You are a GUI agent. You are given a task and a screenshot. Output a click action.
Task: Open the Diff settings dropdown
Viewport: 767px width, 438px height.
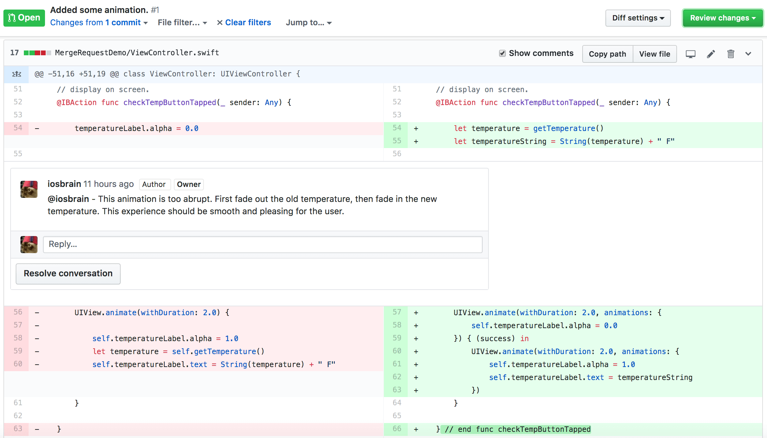[638, 18]
